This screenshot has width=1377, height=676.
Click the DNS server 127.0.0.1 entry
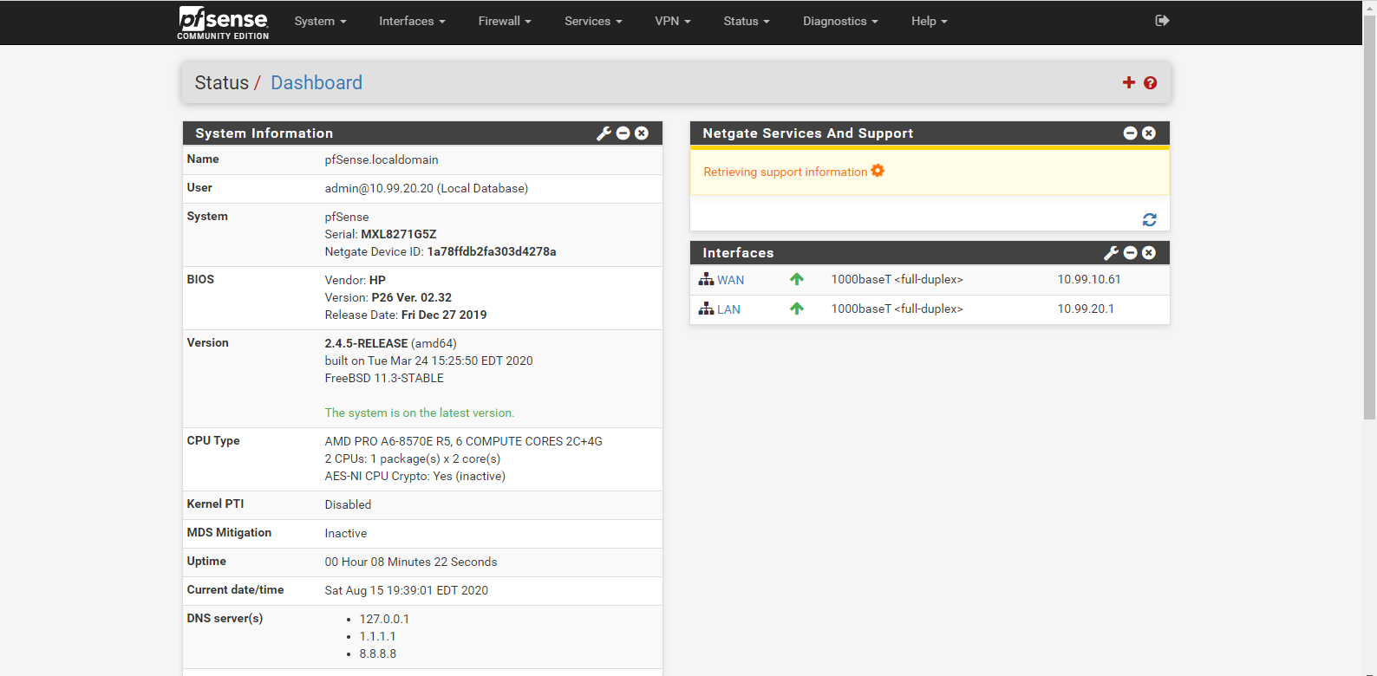(384, 620)
